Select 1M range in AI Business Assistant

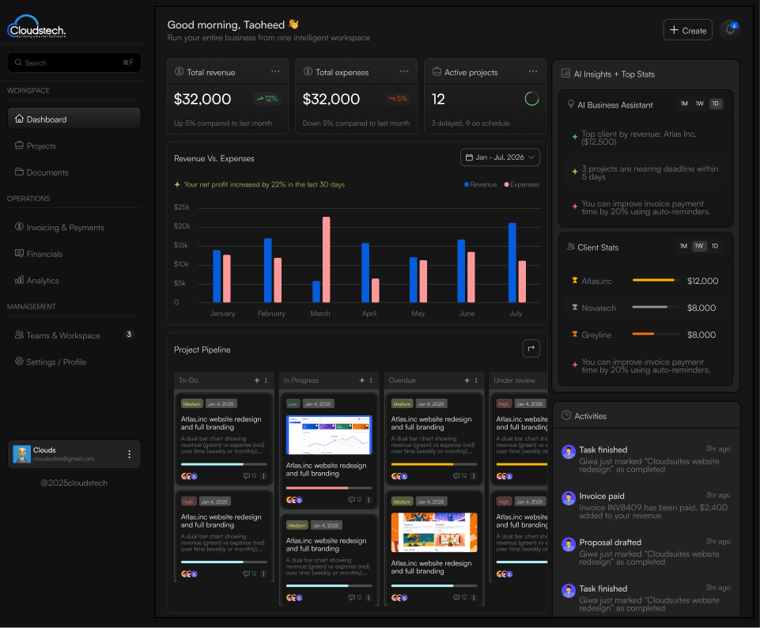click(684, 104)
